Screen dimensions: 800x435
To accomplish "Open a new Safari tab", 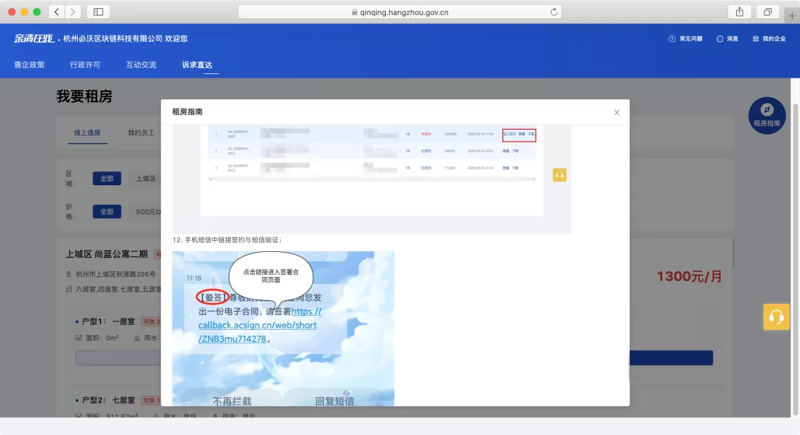I will point(792,15).
